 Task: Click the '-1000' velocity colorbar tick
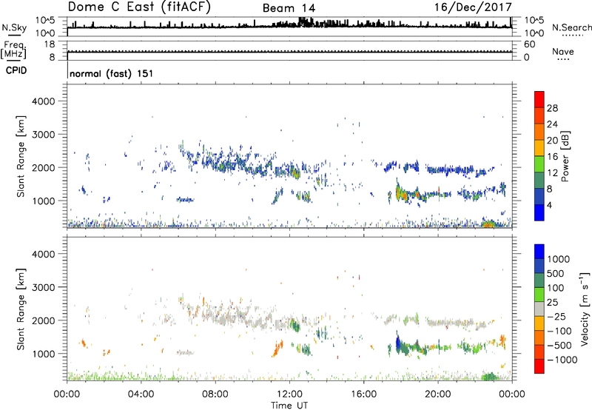(x=562, y=360)
